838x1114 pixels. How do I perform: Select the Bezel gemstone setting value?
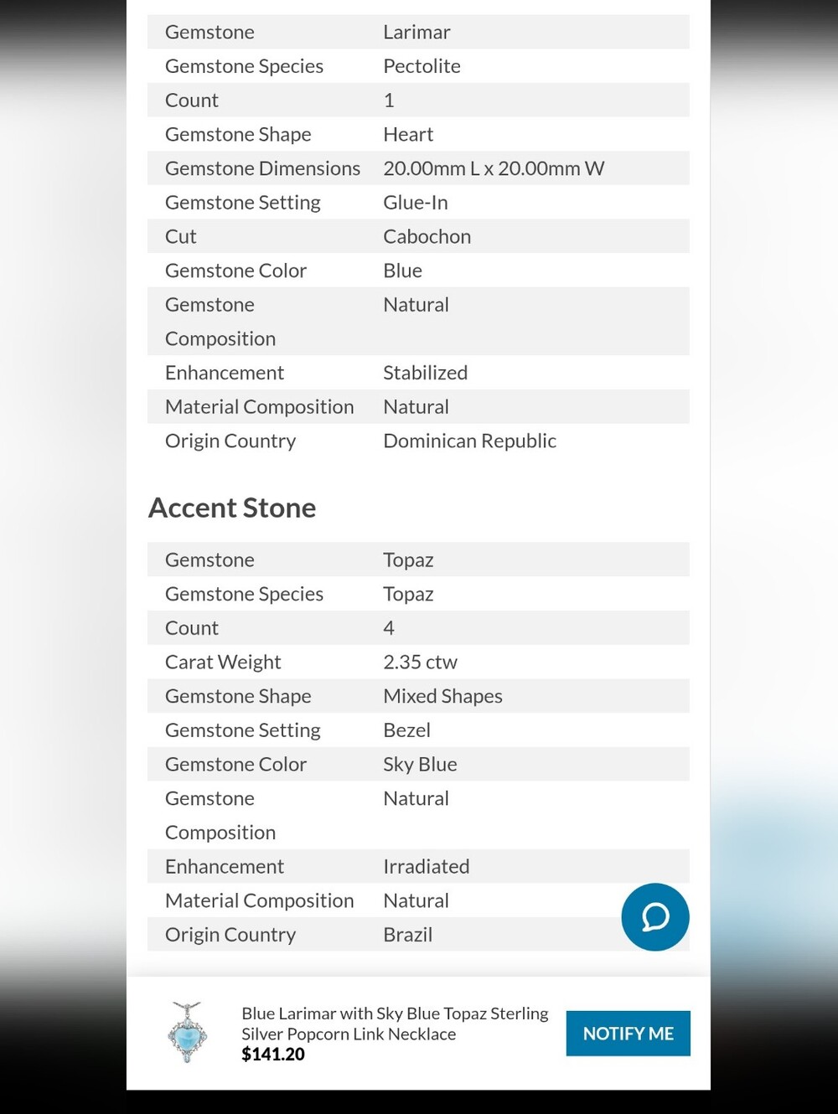tap(406, 730)
